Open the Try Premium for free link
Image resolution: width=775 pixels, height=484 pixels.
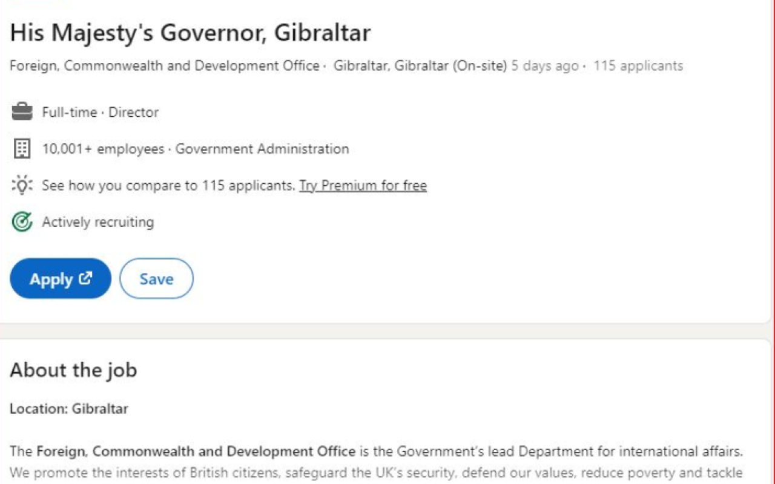(363, 185)
